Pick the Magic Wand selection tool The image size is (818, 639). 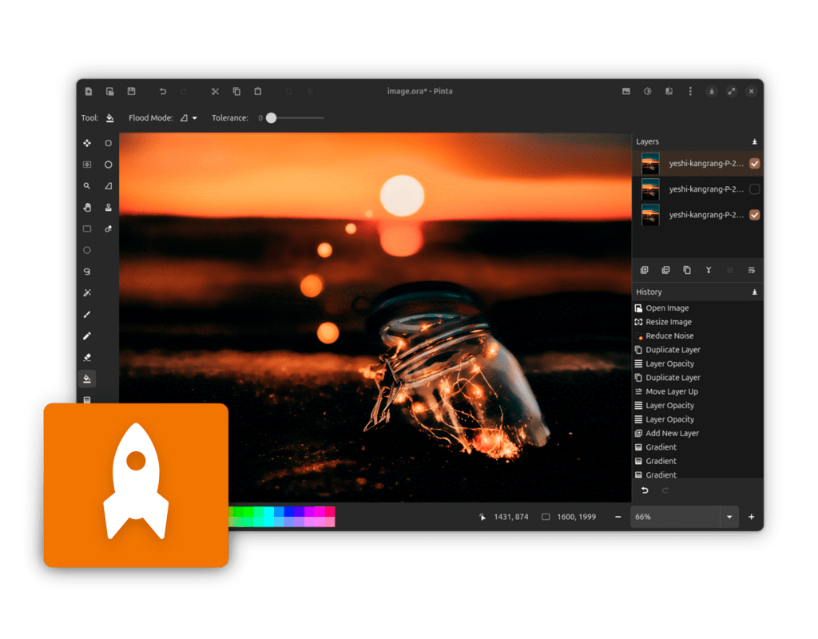point(87,293)
